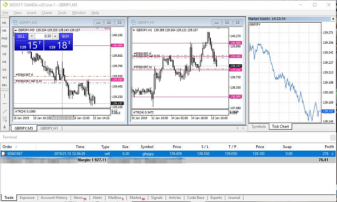Open the View menu
Viewport: 337px width, 202px height.
pos(17,13)
